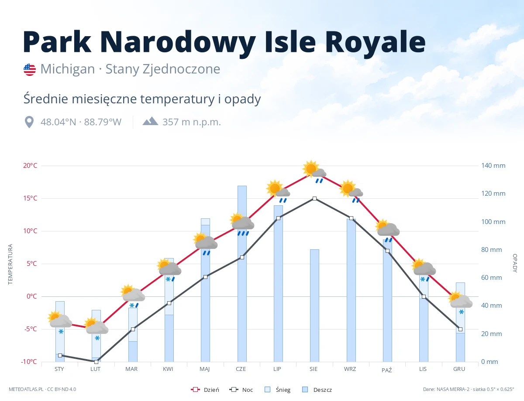Click the coordinates 48.04°N · 88.79°W
Image resolution: width=524 pixels, height=401 pixels.
(81, 122)
